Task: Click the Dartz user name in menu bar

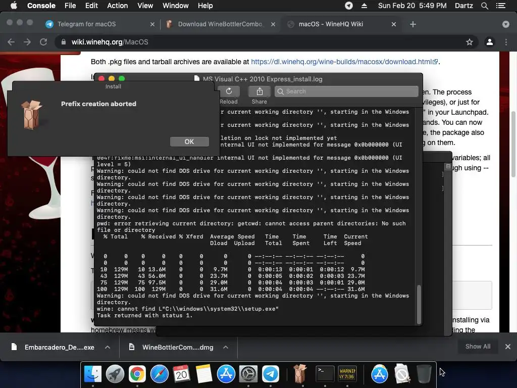Action: coord(463,6)
